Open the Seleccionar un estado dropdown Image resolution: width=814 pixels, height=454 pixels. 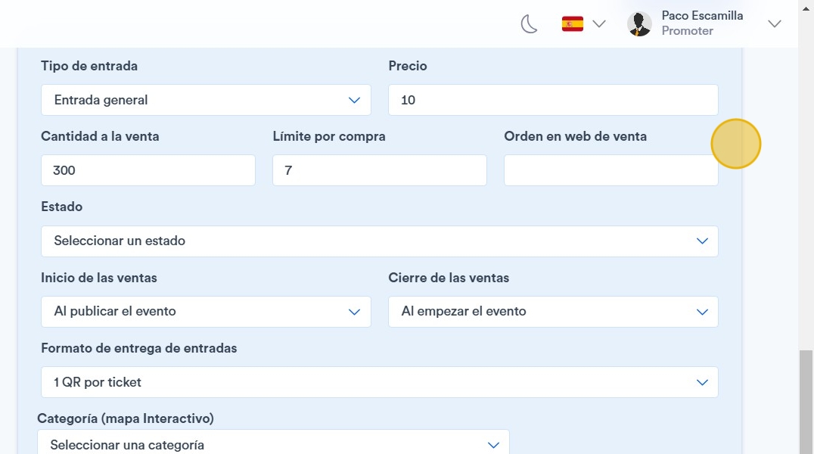pyautogui.click(x=380, y=241)
